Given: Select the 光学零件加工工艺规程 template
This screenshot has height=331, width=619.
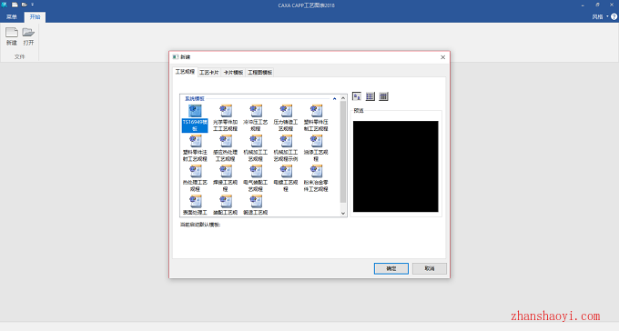Looking at the screenshot, I should [226, 118].
